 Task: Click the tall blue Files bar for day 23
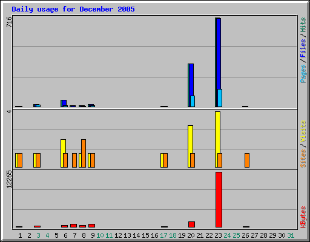click(219, 53)
